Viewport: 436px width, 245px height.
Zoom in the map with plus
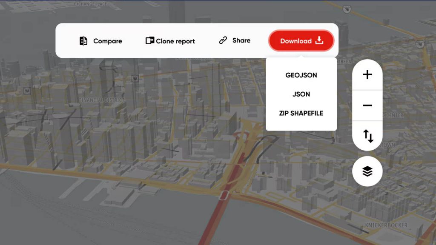point(367,75)
